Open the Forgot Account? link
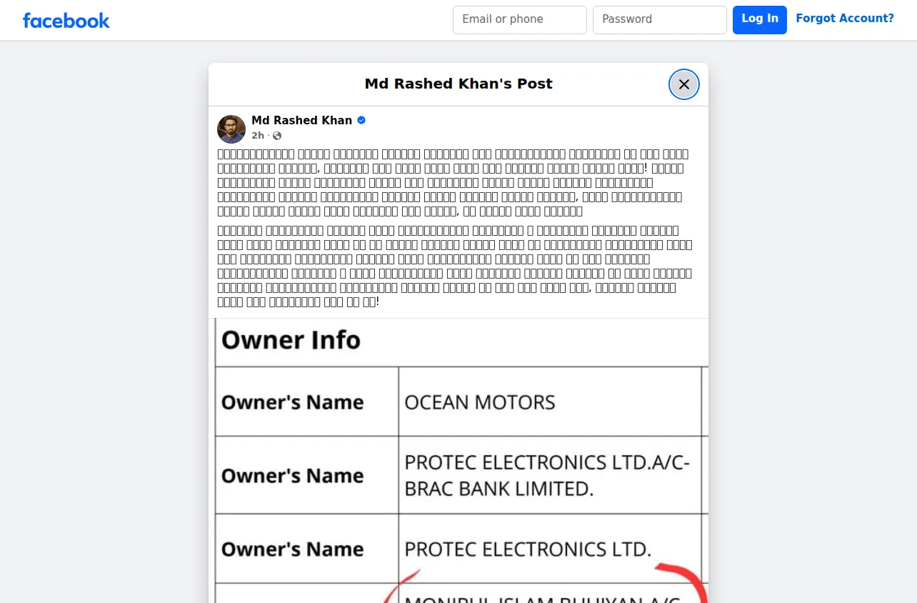The width and height of the screenshot is (917, 603). tap(845, 19)
